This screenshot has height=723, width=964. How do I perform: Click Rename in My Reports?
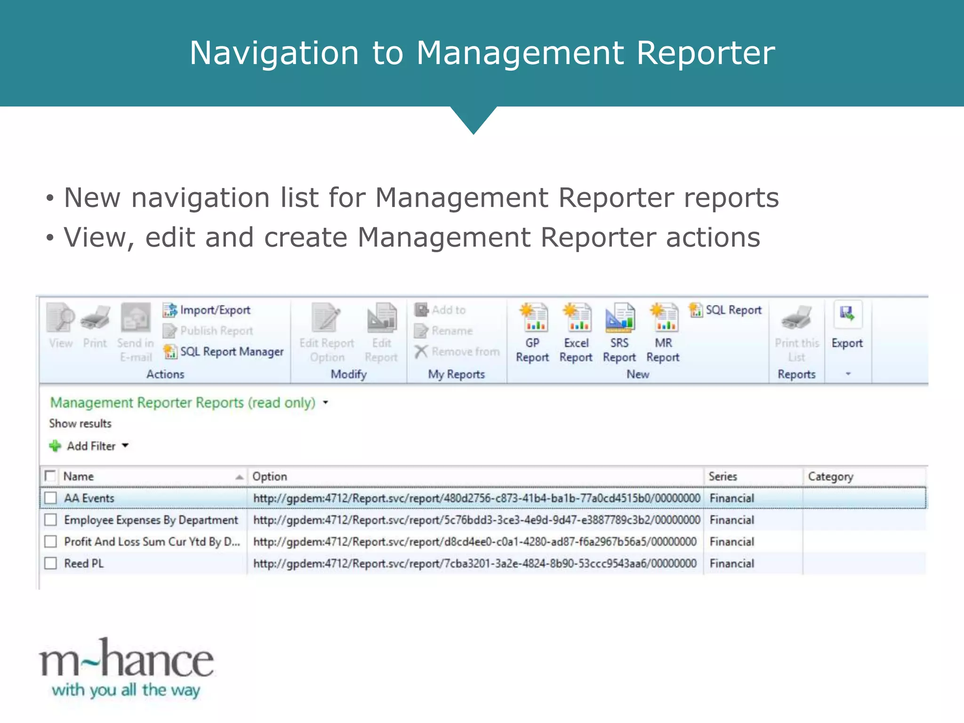click(x=443, y=331)
